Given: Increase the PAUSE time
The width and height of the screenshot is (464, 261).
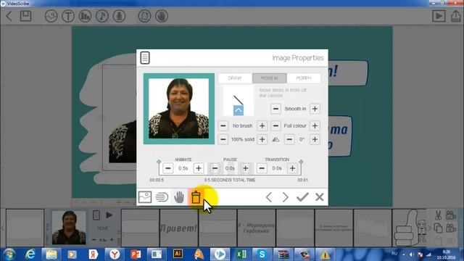Looking at the screenshot, I should click(x=245, y=168).
